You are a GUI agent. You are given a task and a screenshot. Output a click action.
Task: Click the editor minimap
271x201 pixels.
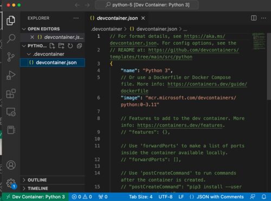tap(259, 41)
